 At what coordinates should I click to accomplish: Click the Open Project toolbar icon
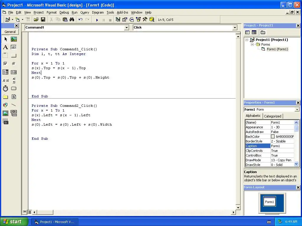coord(36,20)
